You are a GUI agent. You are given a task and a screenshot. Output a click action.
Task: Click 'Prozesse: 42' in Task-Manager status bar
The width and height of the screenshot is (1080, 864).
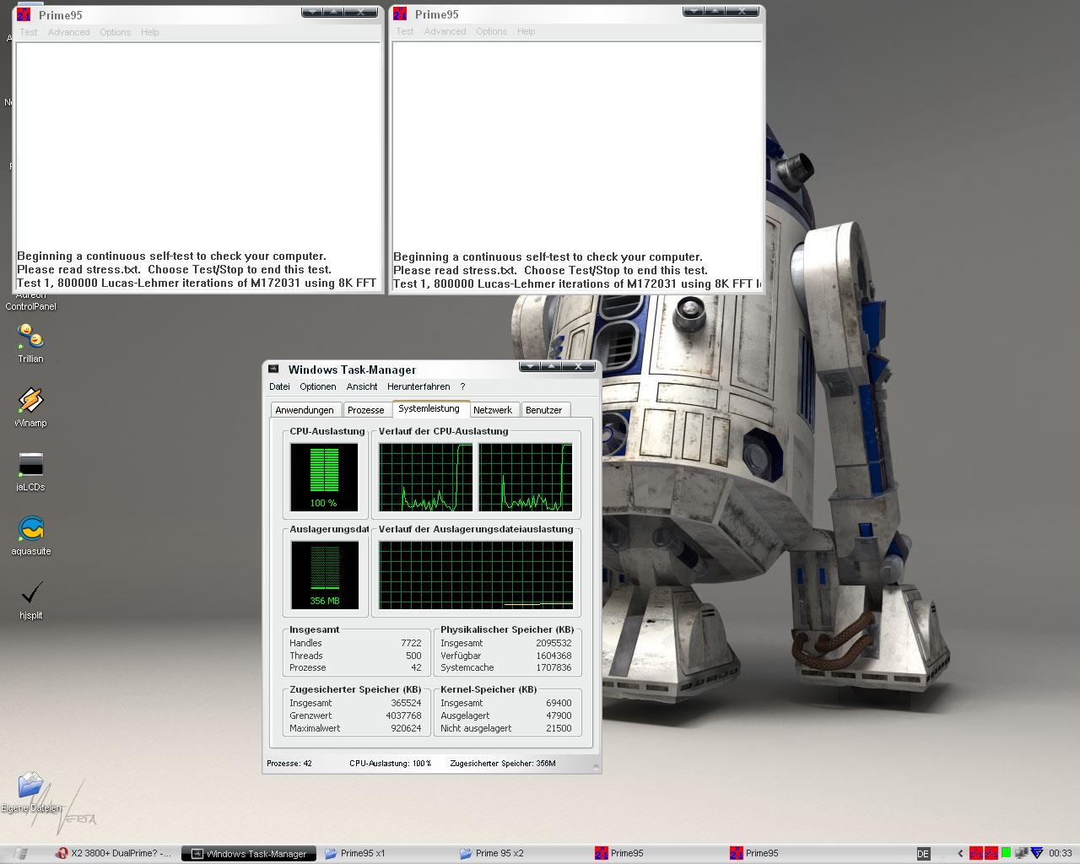[289, 764]
